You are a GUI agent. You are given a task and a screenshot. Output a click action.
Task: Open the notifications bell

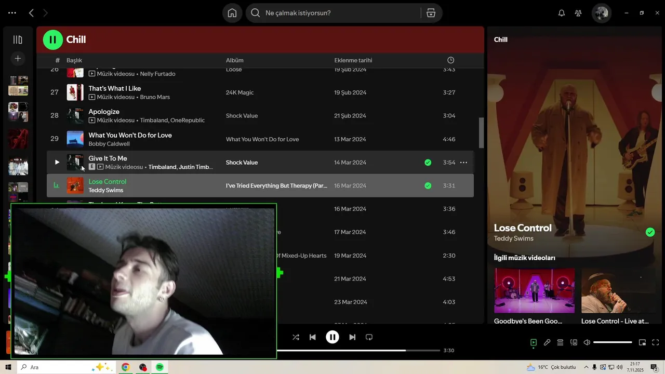click(562, 13)
